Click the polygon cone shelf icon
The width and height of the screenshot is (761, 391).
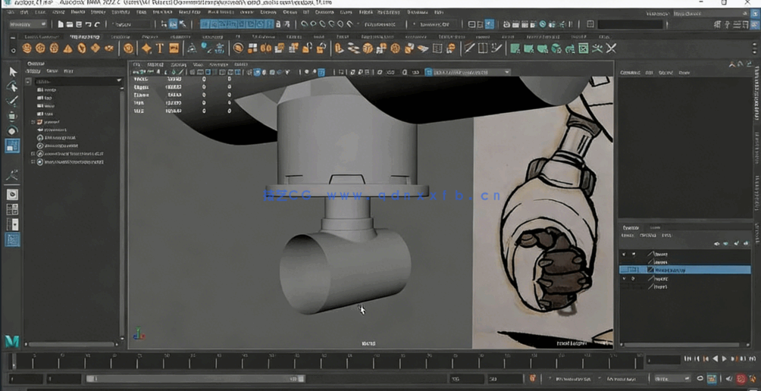click(67, 48)
